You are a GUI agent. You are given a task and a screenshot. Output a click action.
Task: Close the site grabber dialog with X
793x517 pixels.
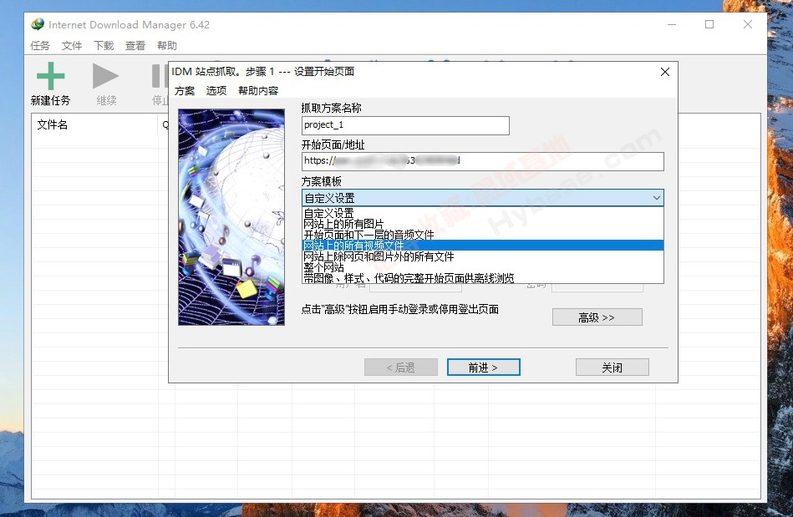pos(665,72)
